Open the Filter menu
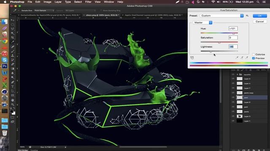270x151 pixels. [x=88, y=2]
